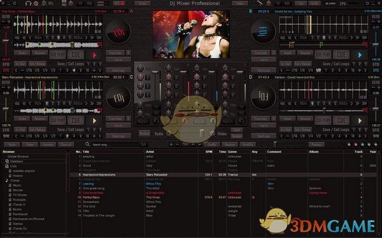The height and width of the screenshot is (238, 382).
Task: Sort playlist by Title column header
Action: [x=86, y=151]
